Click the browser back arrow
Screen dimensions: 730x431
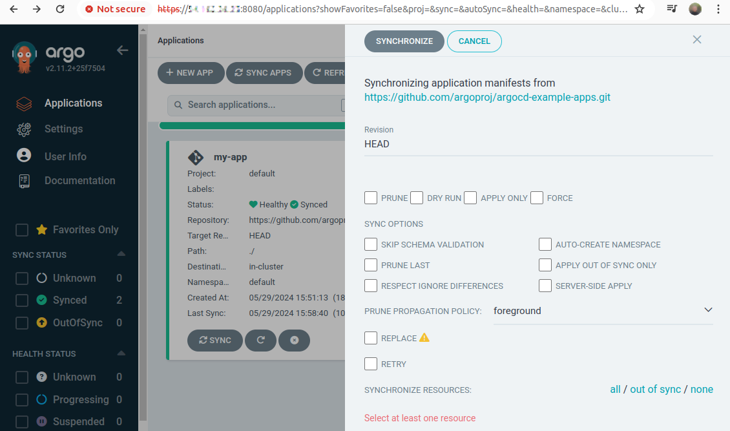[x=14, y=9]
